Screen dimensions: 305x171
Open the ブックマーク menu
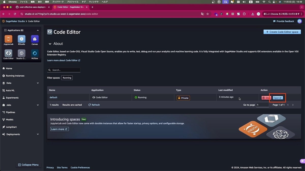[58, 2]
